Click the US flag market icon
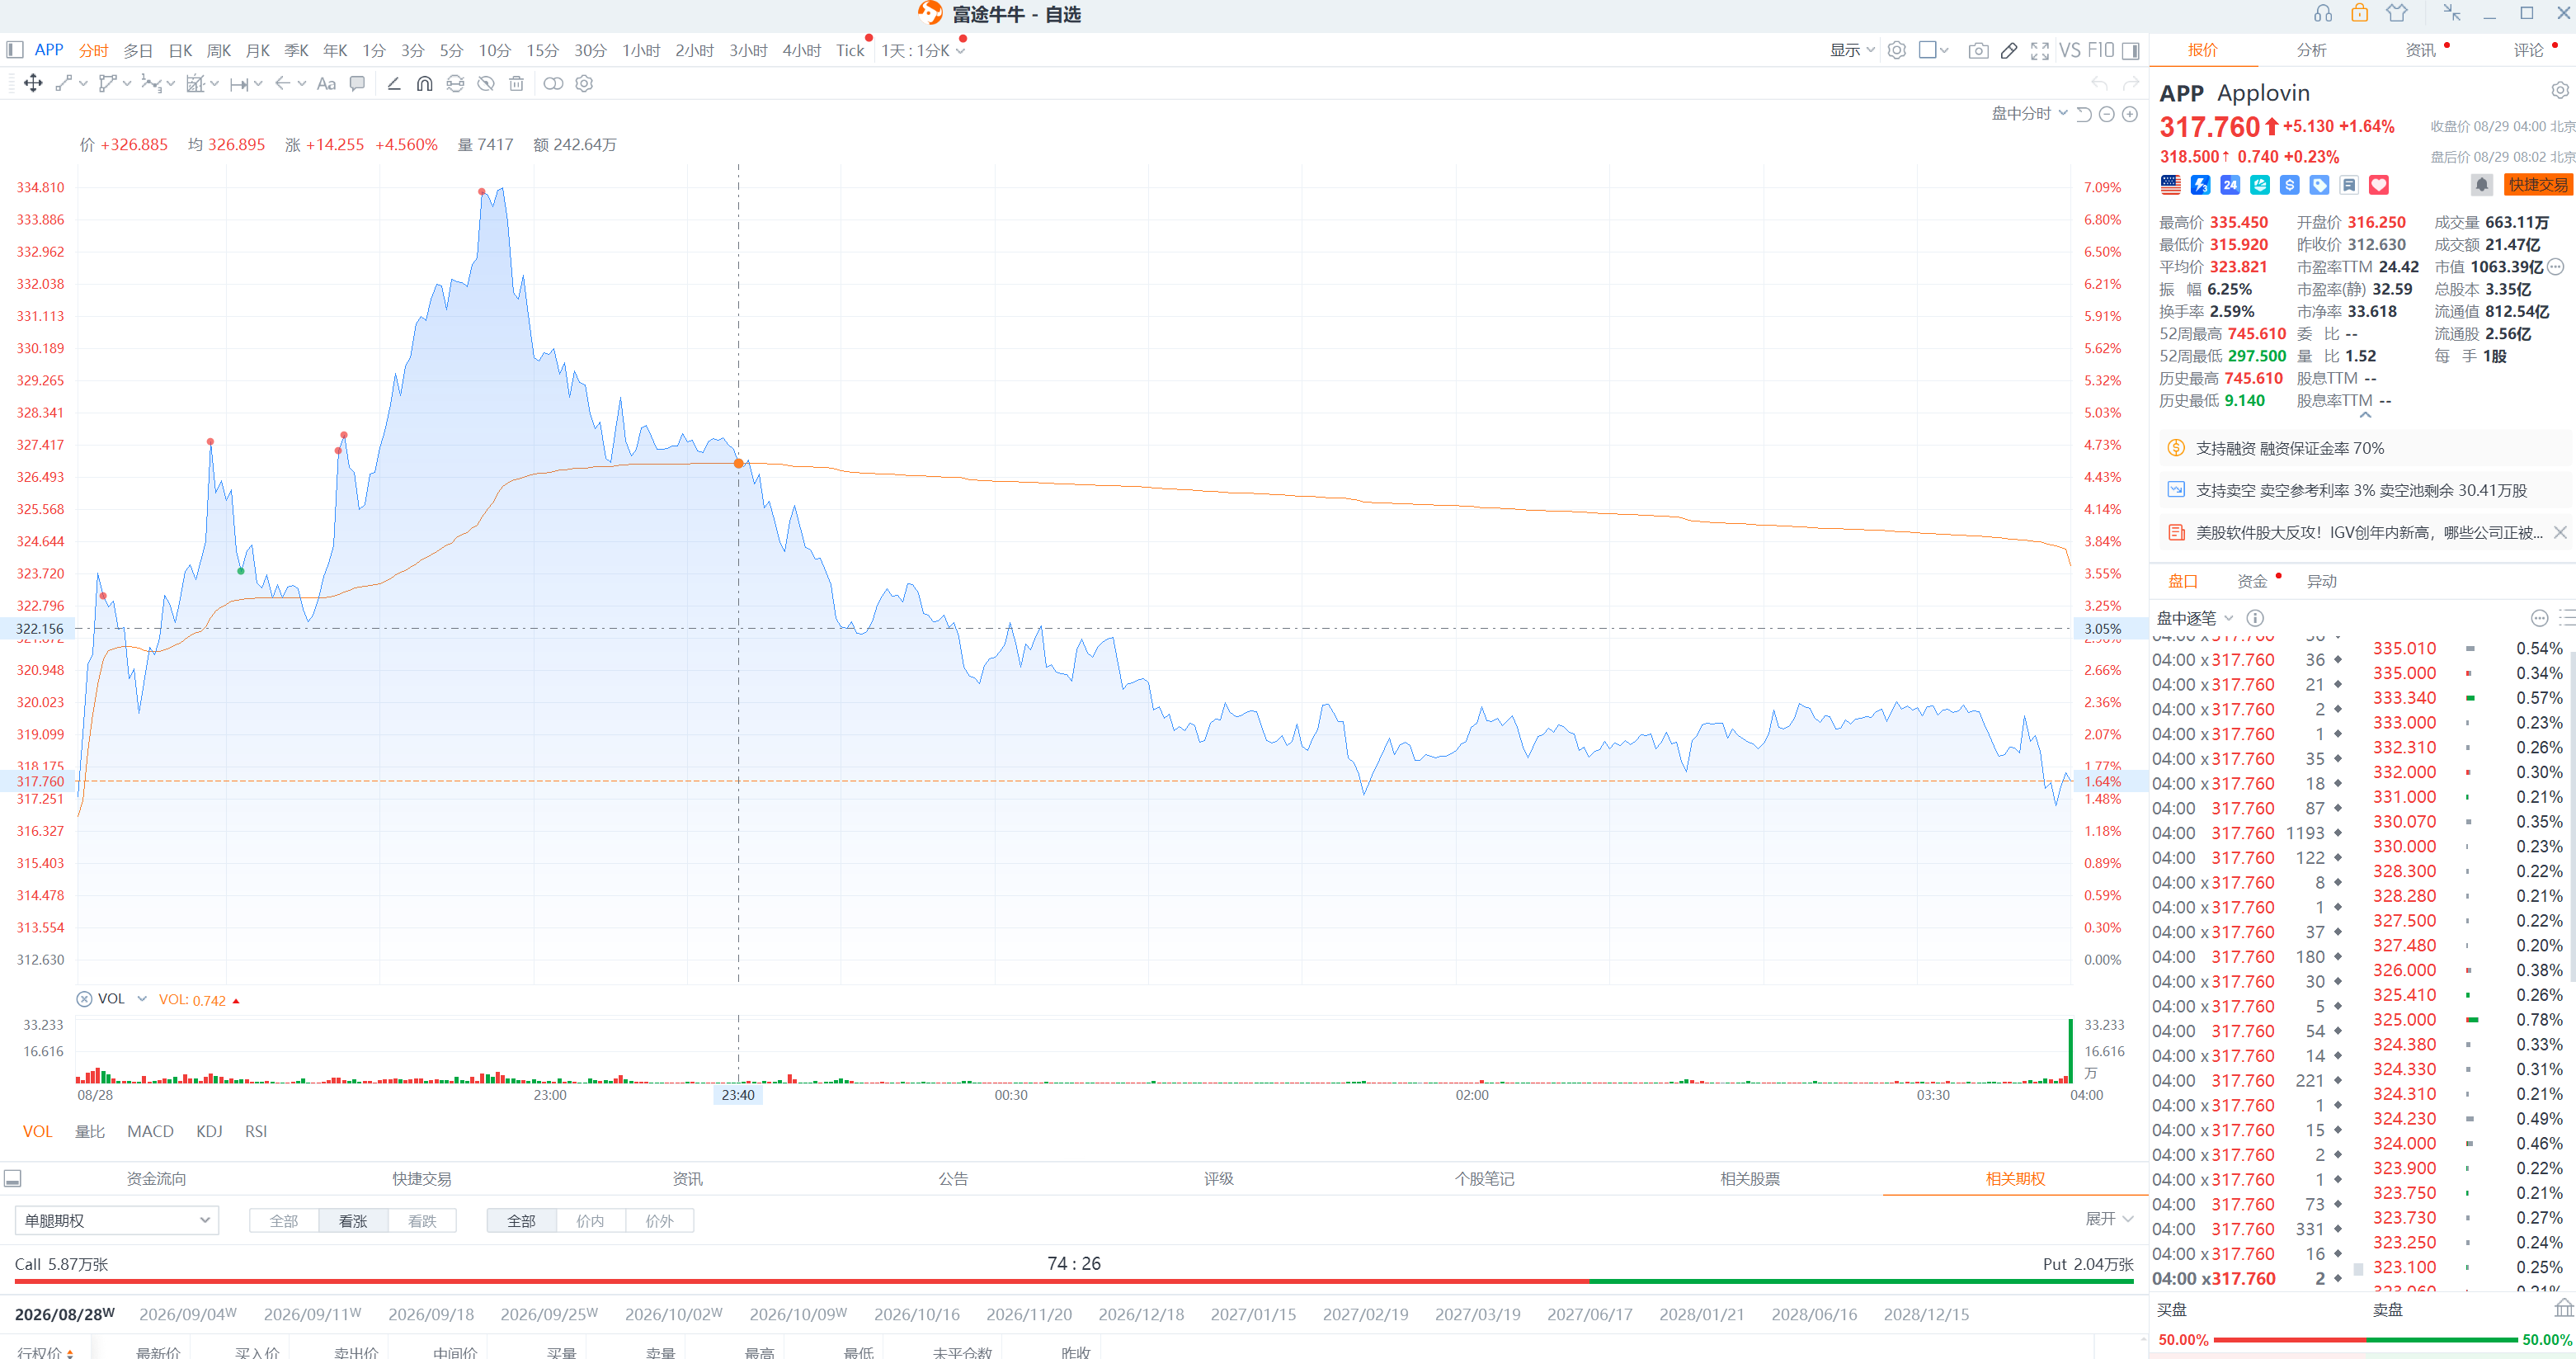The width and height of the screenshot is (2576, 1359). [x=2171, y=185]
